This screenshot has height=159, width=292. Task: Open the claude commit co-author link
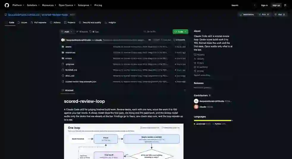(x=99, y=40)
